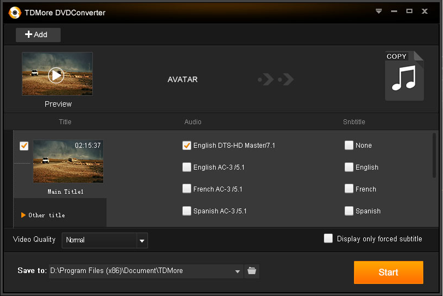Click the TDMore DVDConverter logo icon

click(15, 13)
